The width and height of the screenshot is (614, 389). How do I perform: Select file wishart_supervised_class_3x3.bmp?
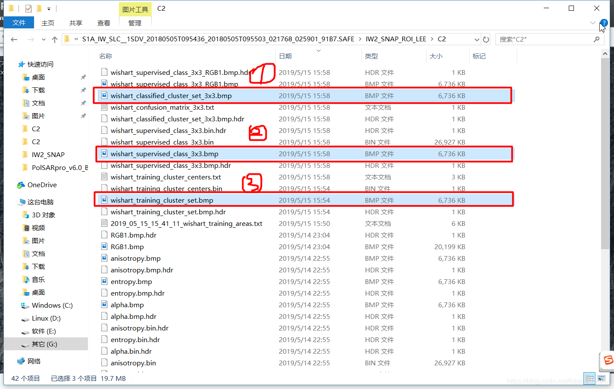(x=165, y=154)
